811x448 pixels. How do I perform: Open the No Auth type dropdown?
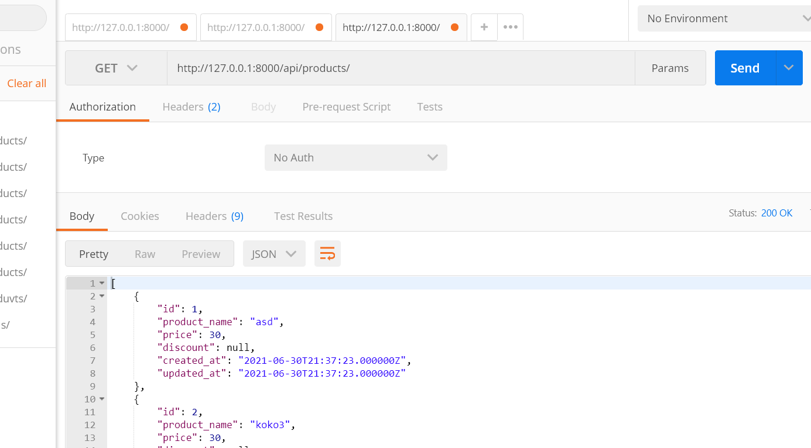[x=355, y=157]
